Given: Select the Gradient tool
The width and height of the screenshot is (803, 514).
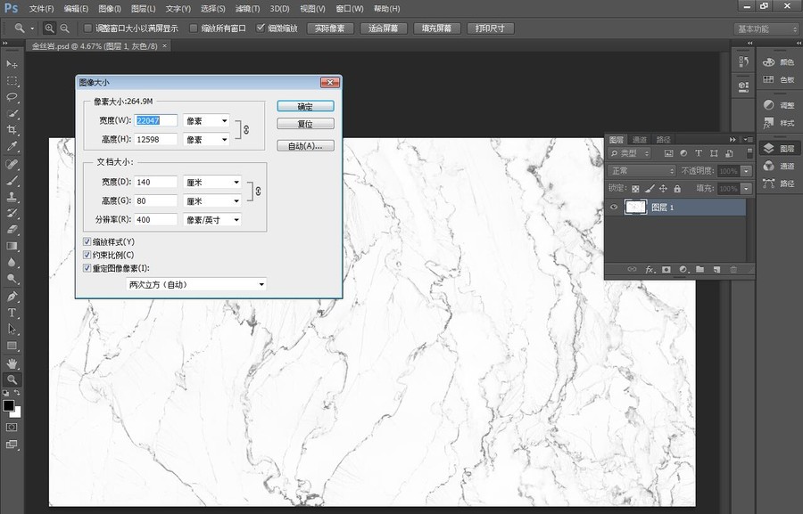Looking at the screenshot, I should (12, 246).
